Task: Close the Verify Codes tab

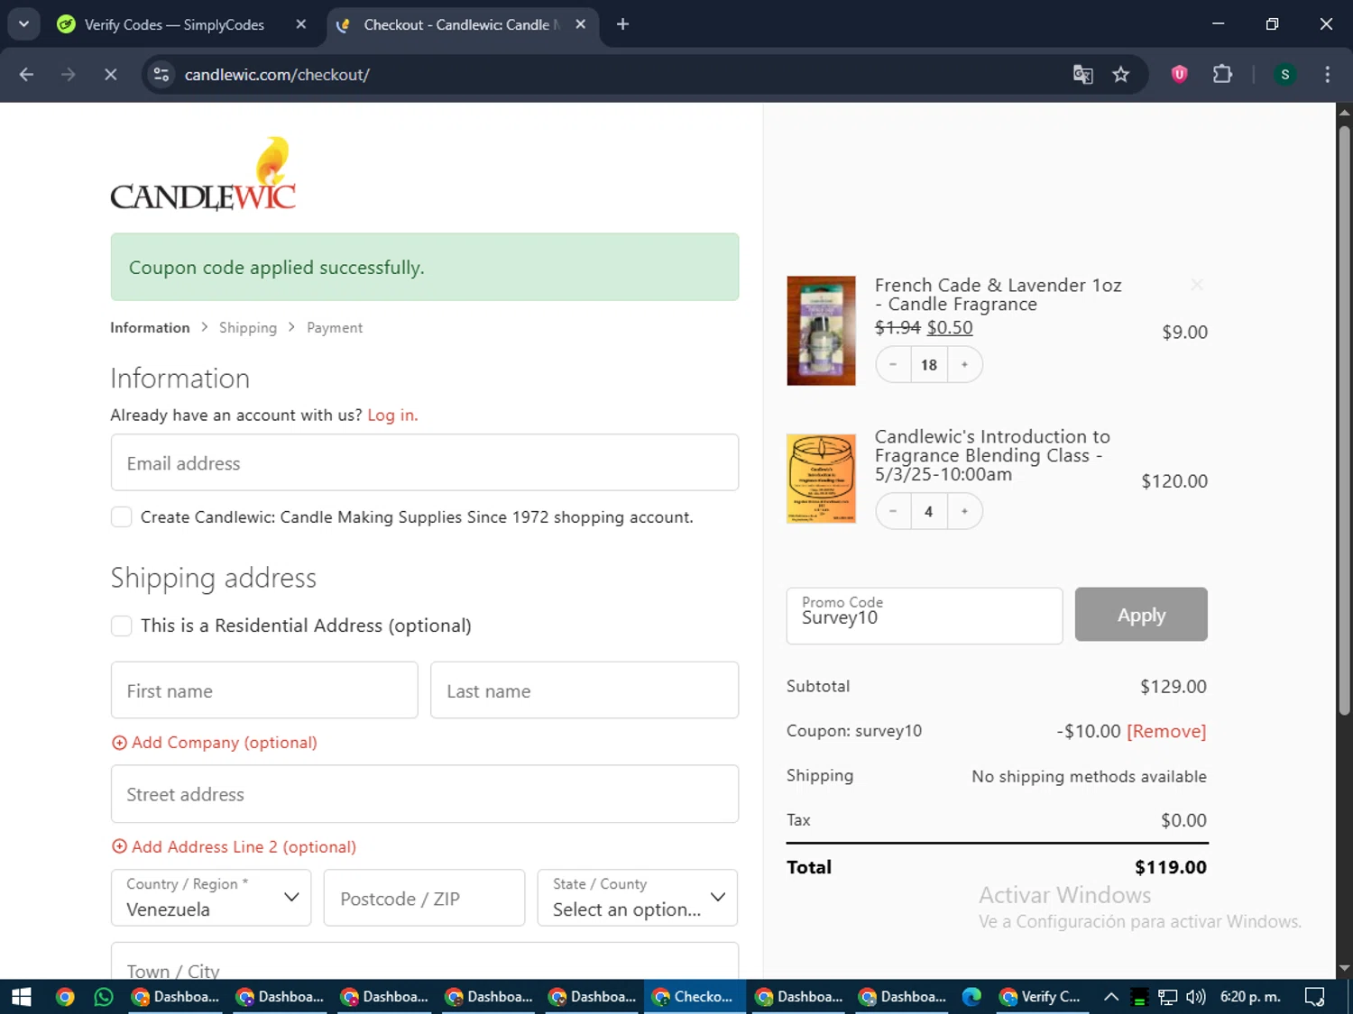Action: pyautogui.click(x=301, y=24)
